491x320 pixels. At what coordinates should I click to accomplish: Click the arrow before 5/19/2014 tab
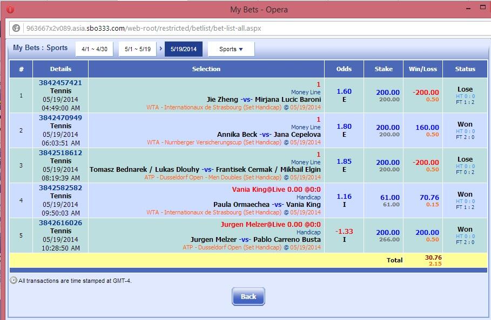coord(160,48)
